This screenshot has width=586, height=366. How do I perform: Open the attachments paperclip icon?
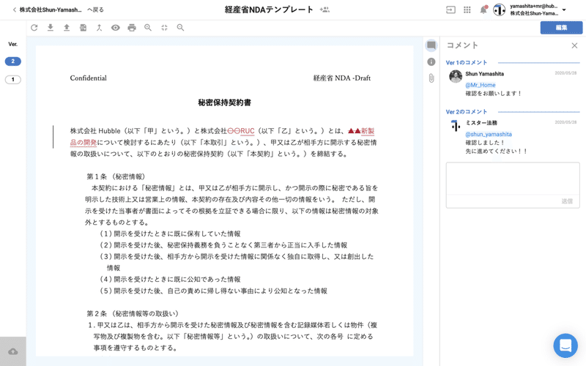click(x=431, y=78)
